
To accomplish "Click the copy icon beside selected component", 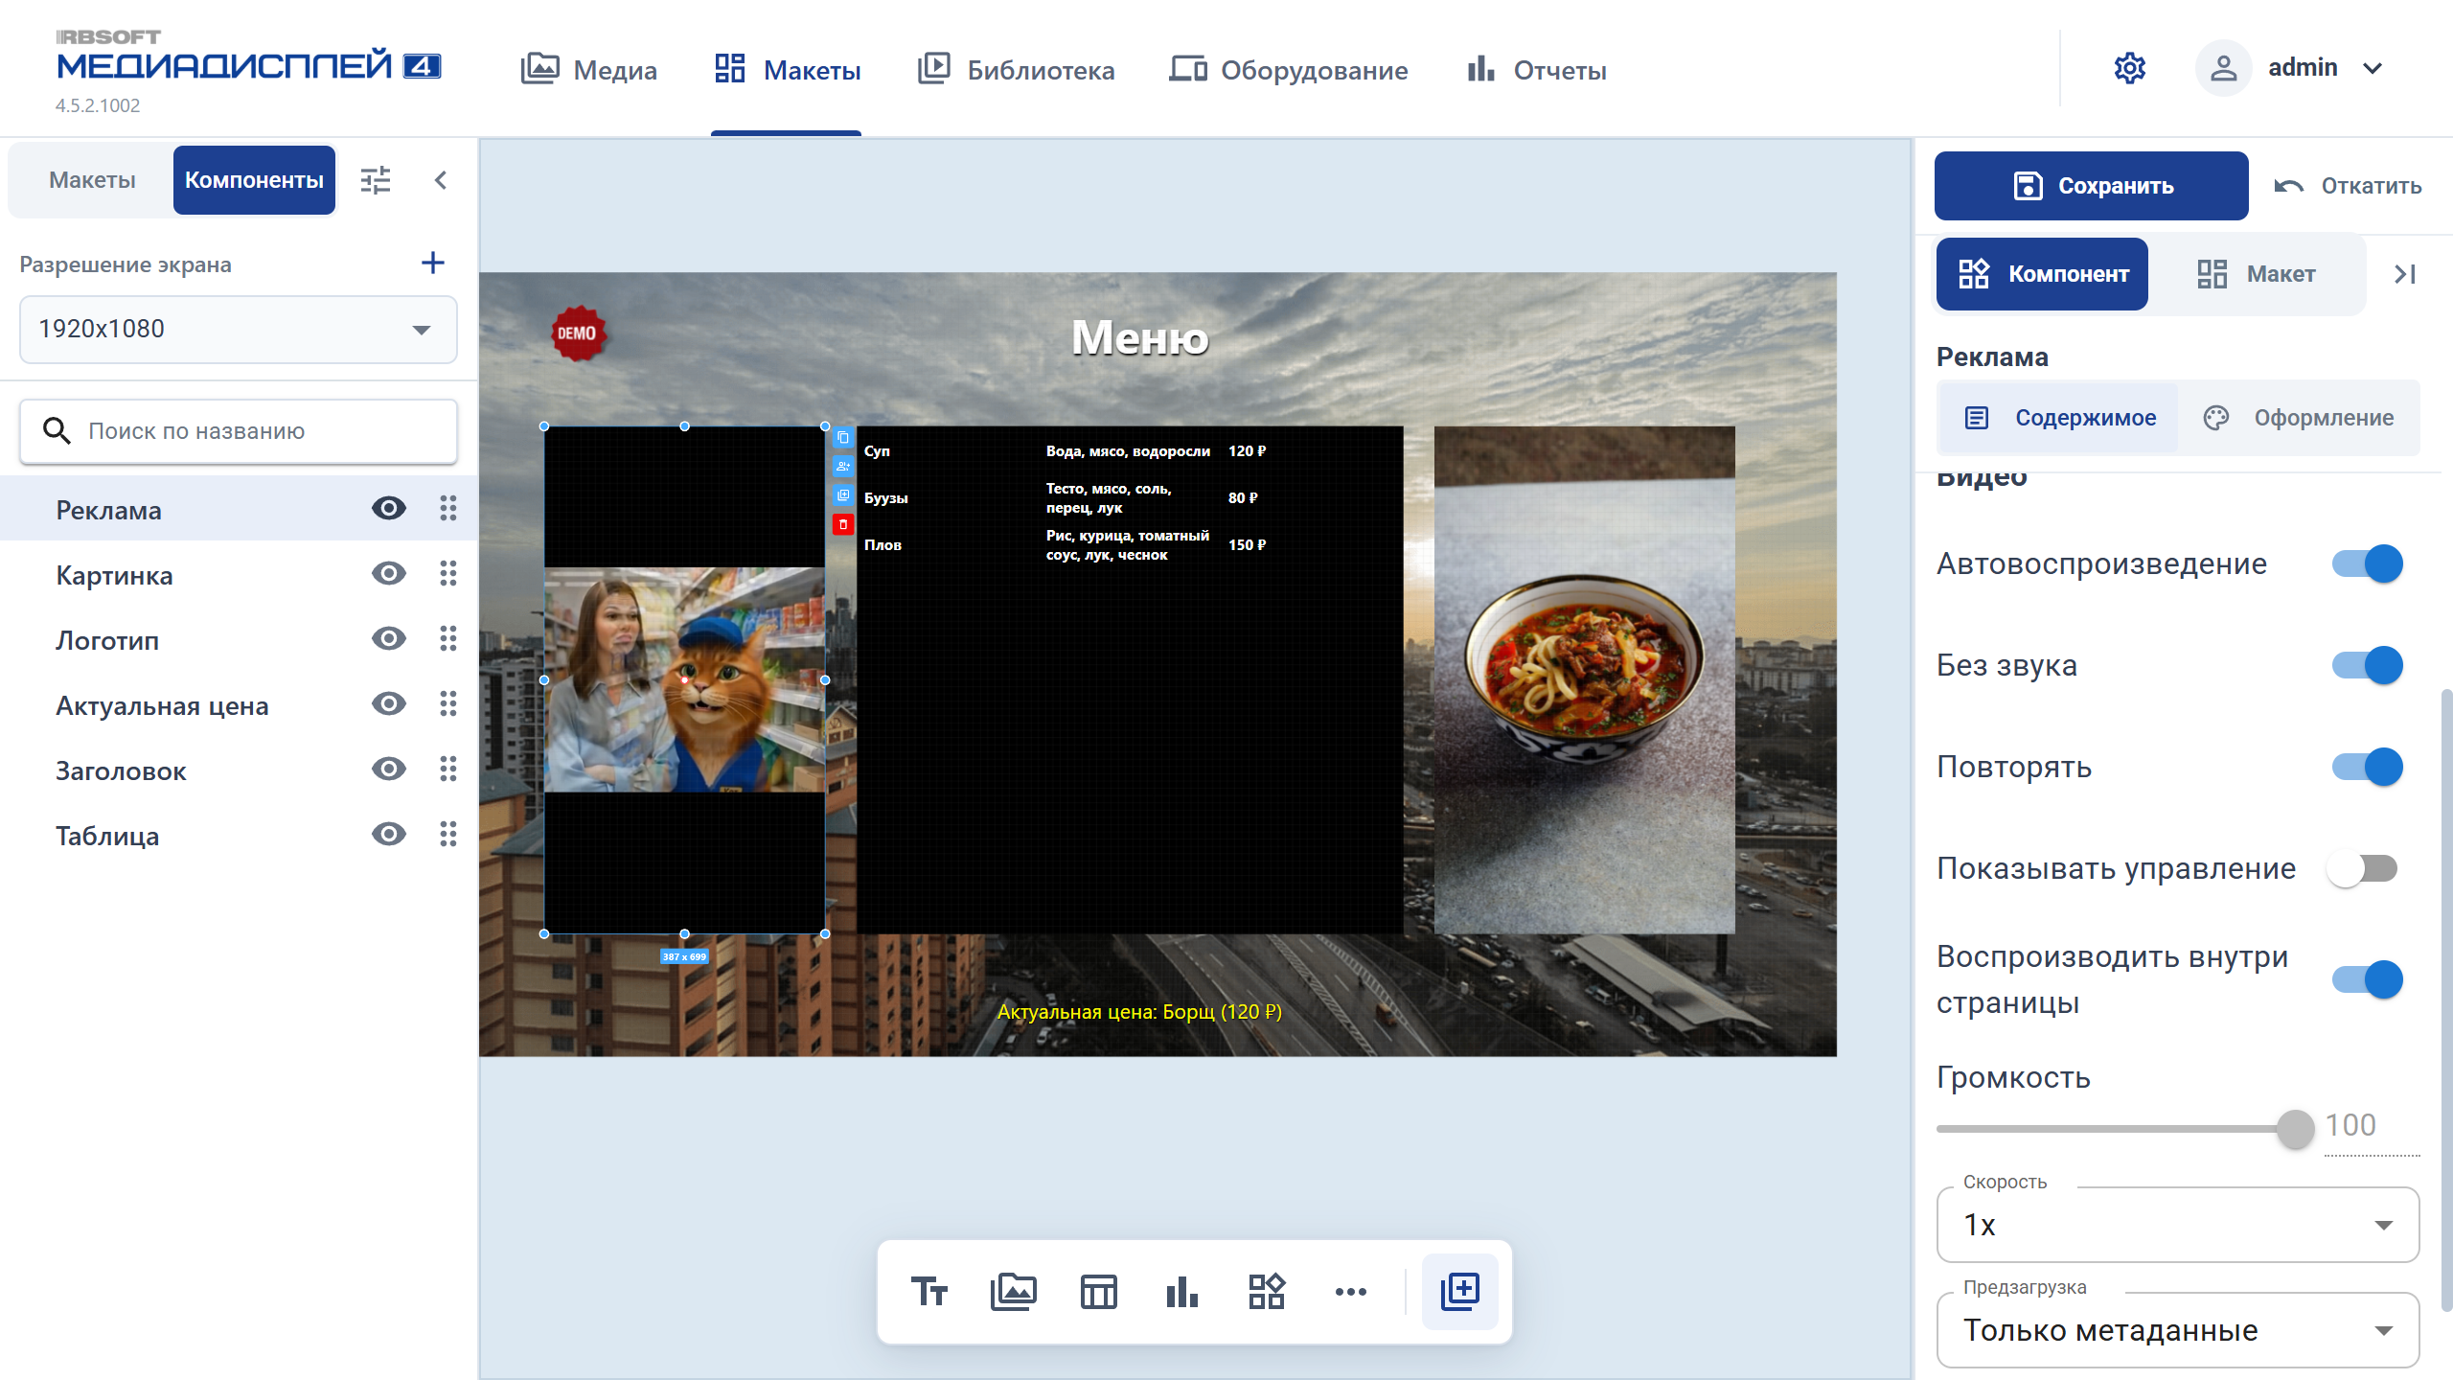I will click(x=843, y=438).
